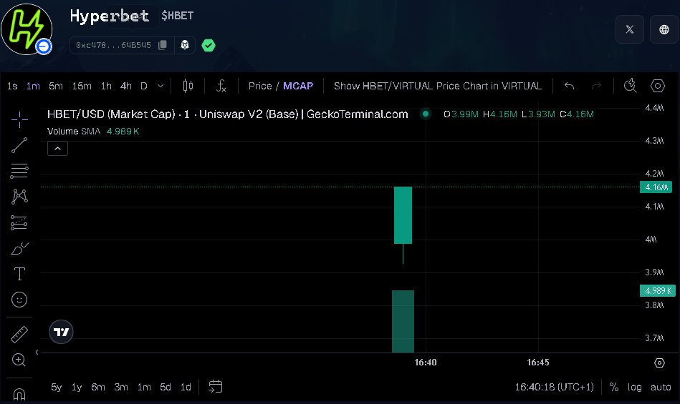Open the emoji icons tool
Viewport: 680px width, 404px height.
[x=19, y=300]
